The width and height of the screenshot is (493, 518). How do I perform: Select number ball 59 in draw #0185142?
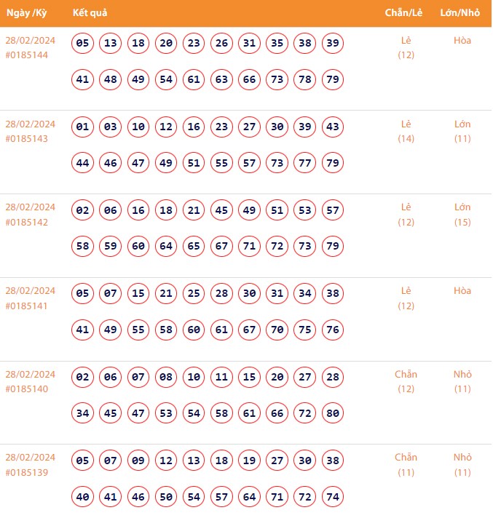pyautogui.click(x=111, y=246)
